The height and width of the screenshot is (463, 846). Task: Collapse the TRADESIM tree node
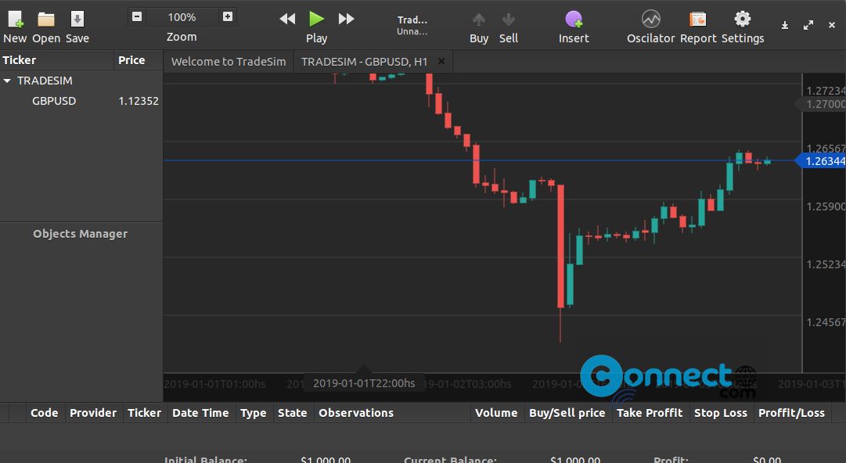click(x=7, y=81)
